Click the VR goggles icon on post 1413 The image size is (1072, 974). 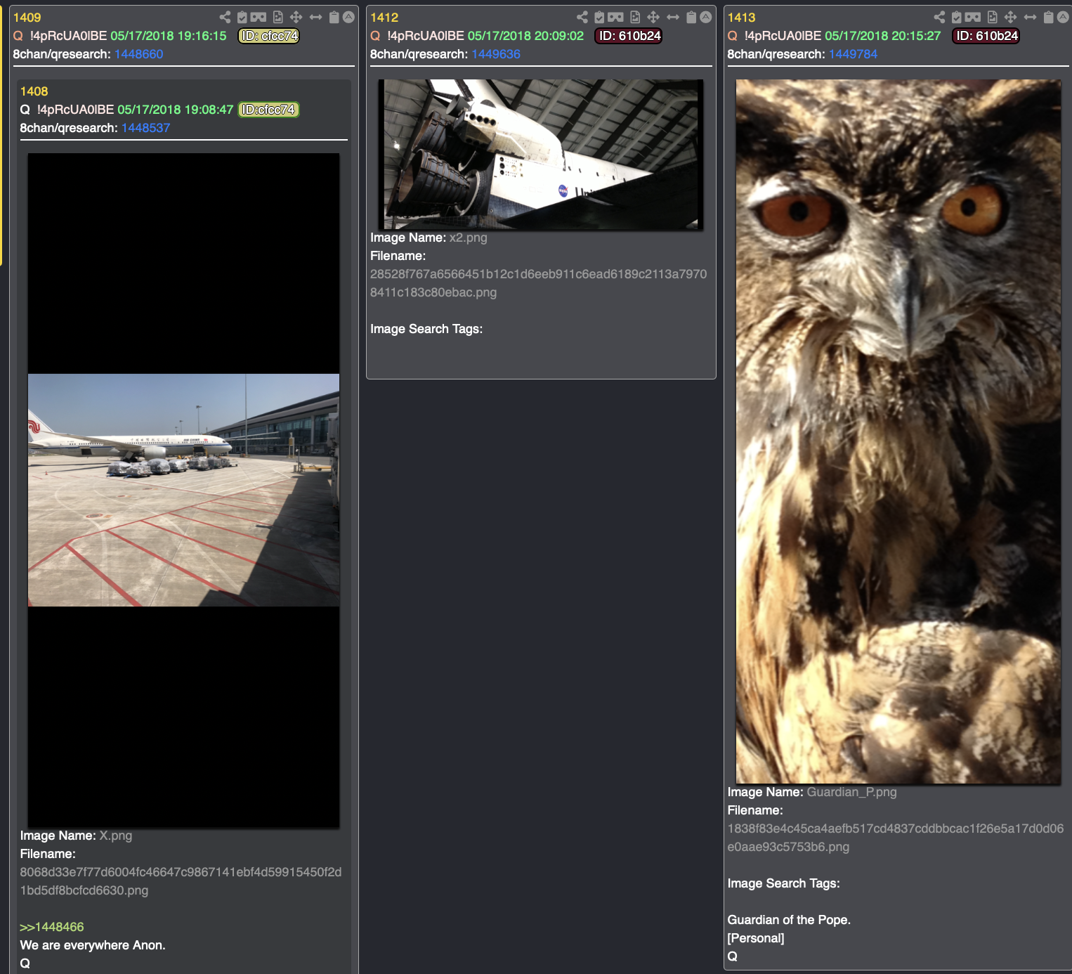pyautogui.click(x=973, y=17)
